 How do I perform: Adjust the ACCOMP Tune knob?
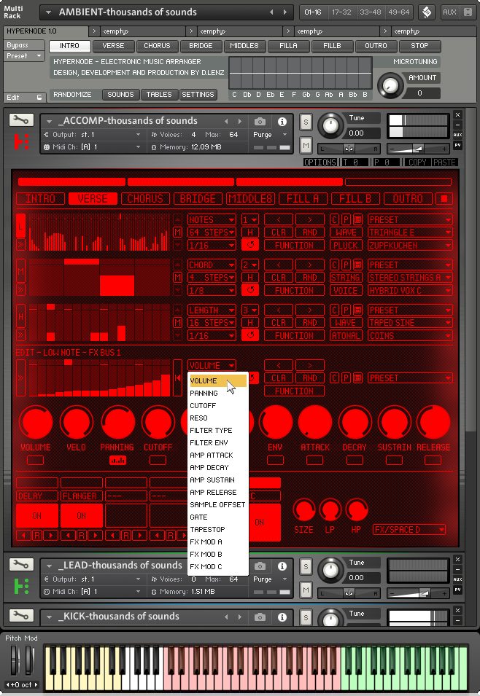click(330, 125)
